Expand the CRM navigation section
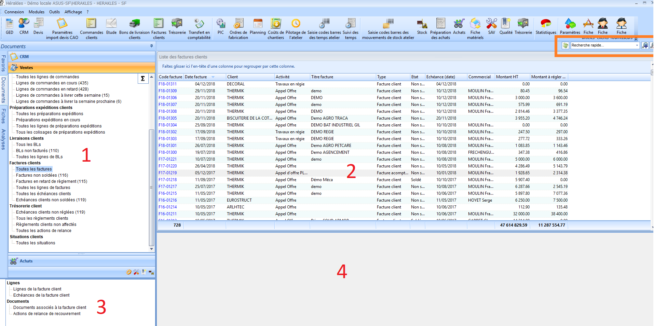Screen dimensions: 654x326 [x=24, y=57]
